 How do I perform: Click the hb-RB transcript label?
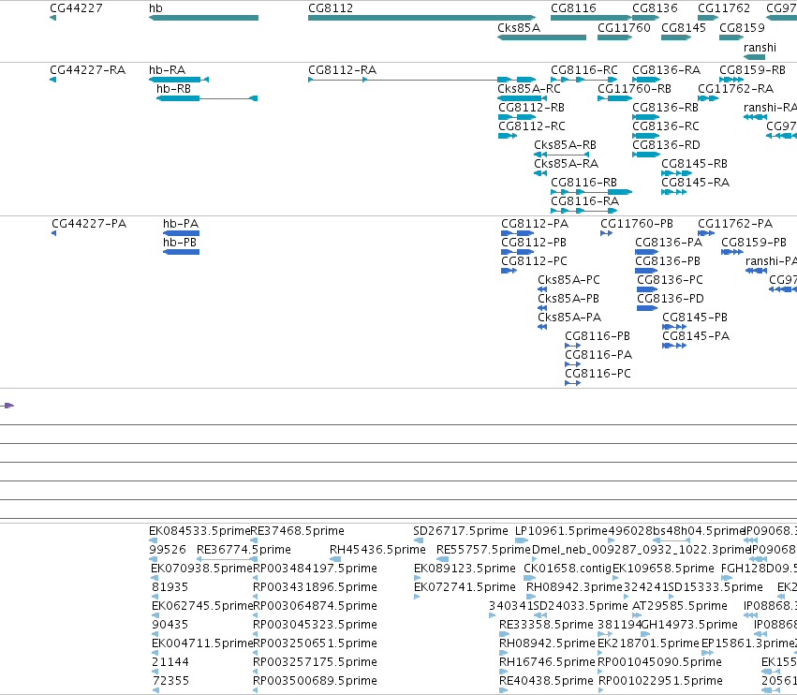tap(174, 89)
